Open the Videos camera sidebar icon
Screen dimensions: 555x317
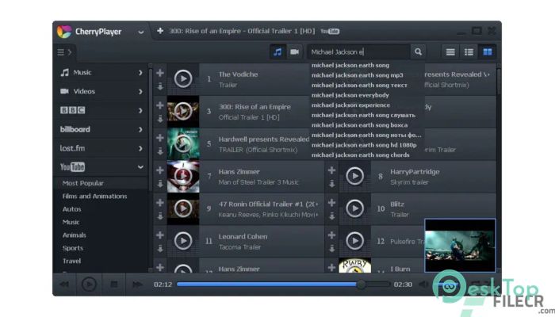click(x=64, y=91)
